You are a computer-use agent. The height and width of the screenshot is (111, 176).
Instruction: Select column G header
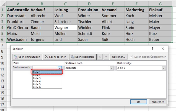pos(160,4)
